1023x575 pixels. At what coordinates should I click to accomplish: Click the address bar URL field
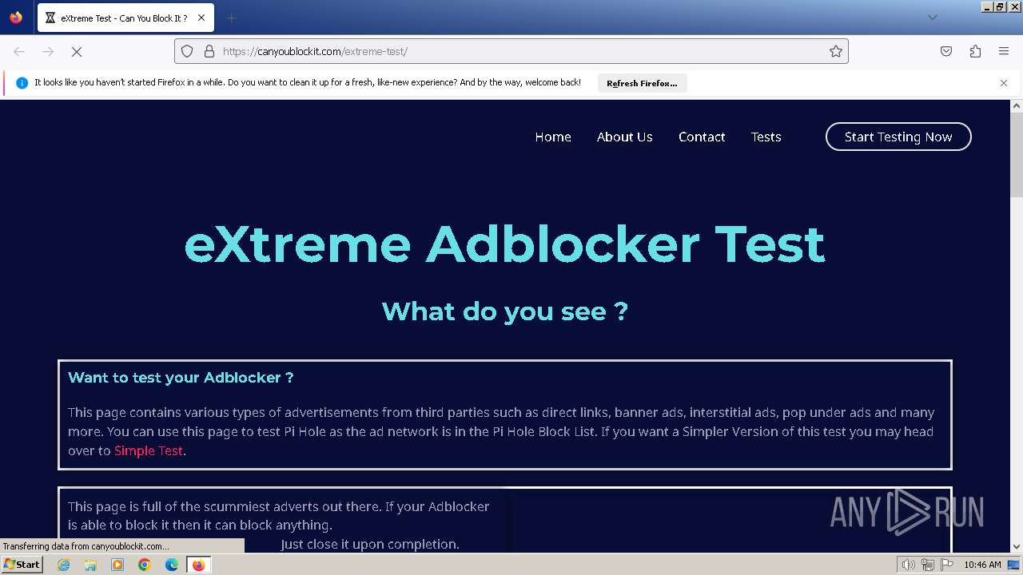pos(511,51)
